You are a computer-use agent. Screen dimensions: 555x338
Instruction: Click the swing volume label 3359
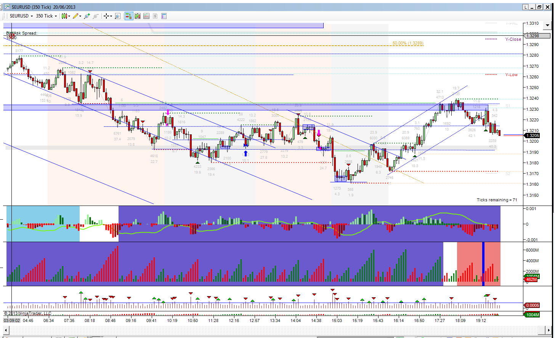[492, 141]
